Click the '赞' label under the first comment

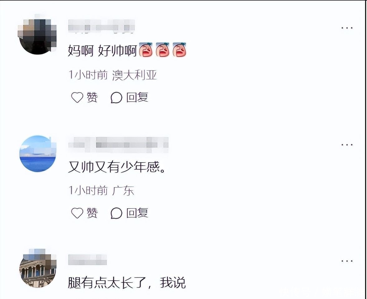pyautogui.click(x=92, y=97)
